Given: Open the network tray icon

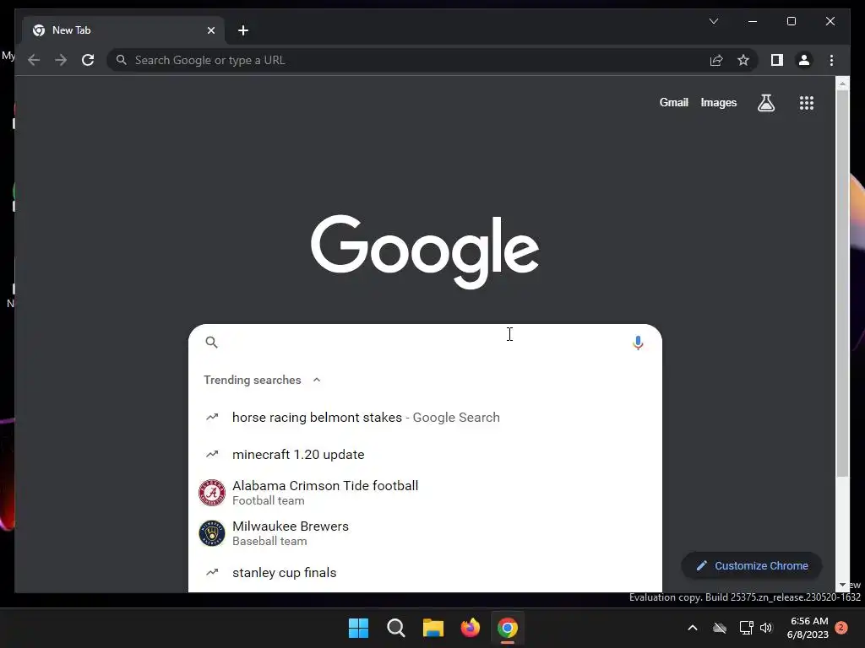Looking at the screenshot, I should [x=746, y=628].
